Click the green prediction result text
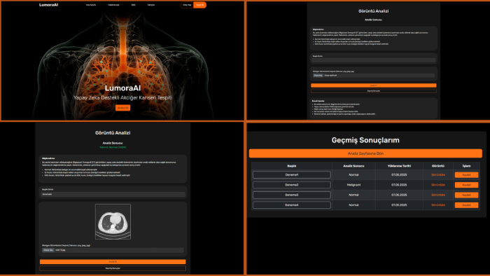Image resolution: width=490 pixels, height=276 pixels. 113,147
